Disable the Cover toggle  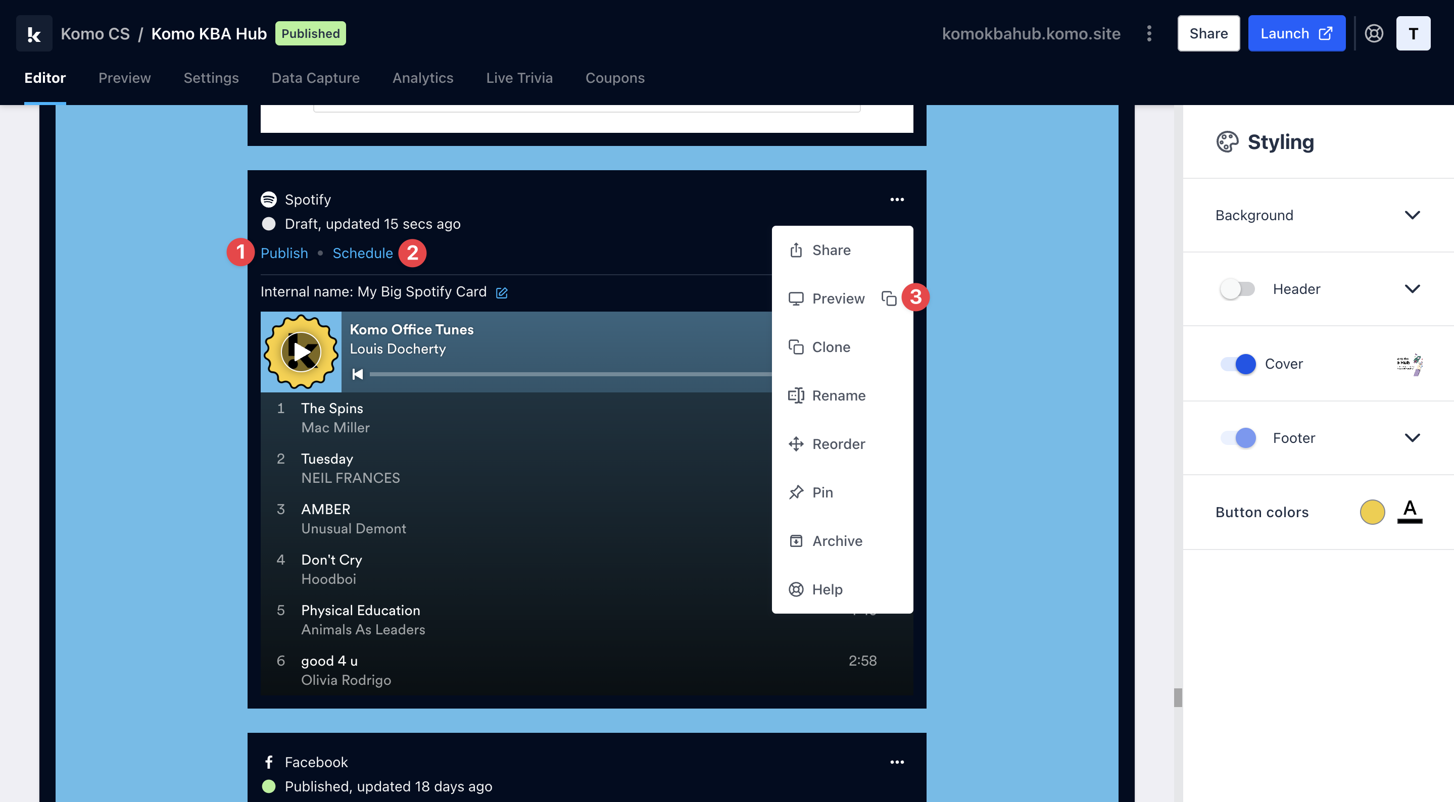point(1238,364)
